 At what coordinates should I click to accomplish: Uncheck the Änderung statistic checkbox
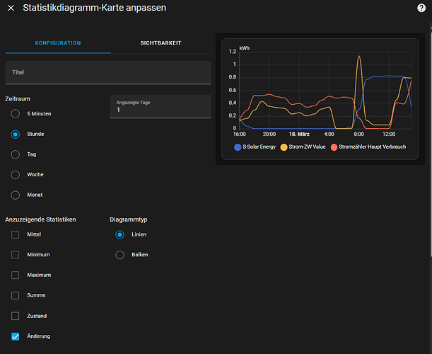pyautogui.click(x=15, y=336)
